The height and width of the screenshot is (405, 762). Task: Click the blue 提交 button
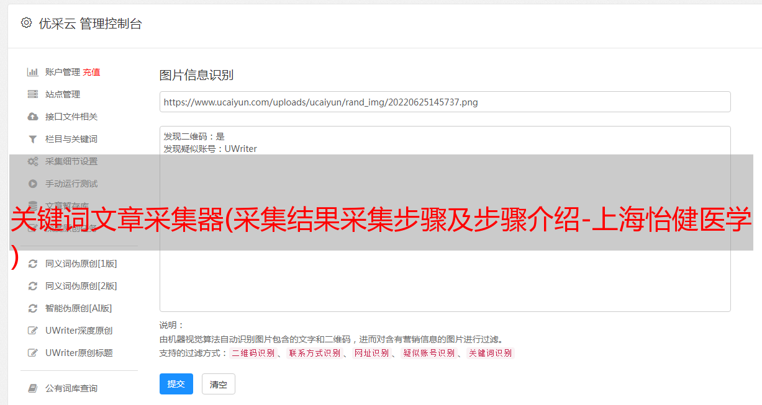point(176,384)
